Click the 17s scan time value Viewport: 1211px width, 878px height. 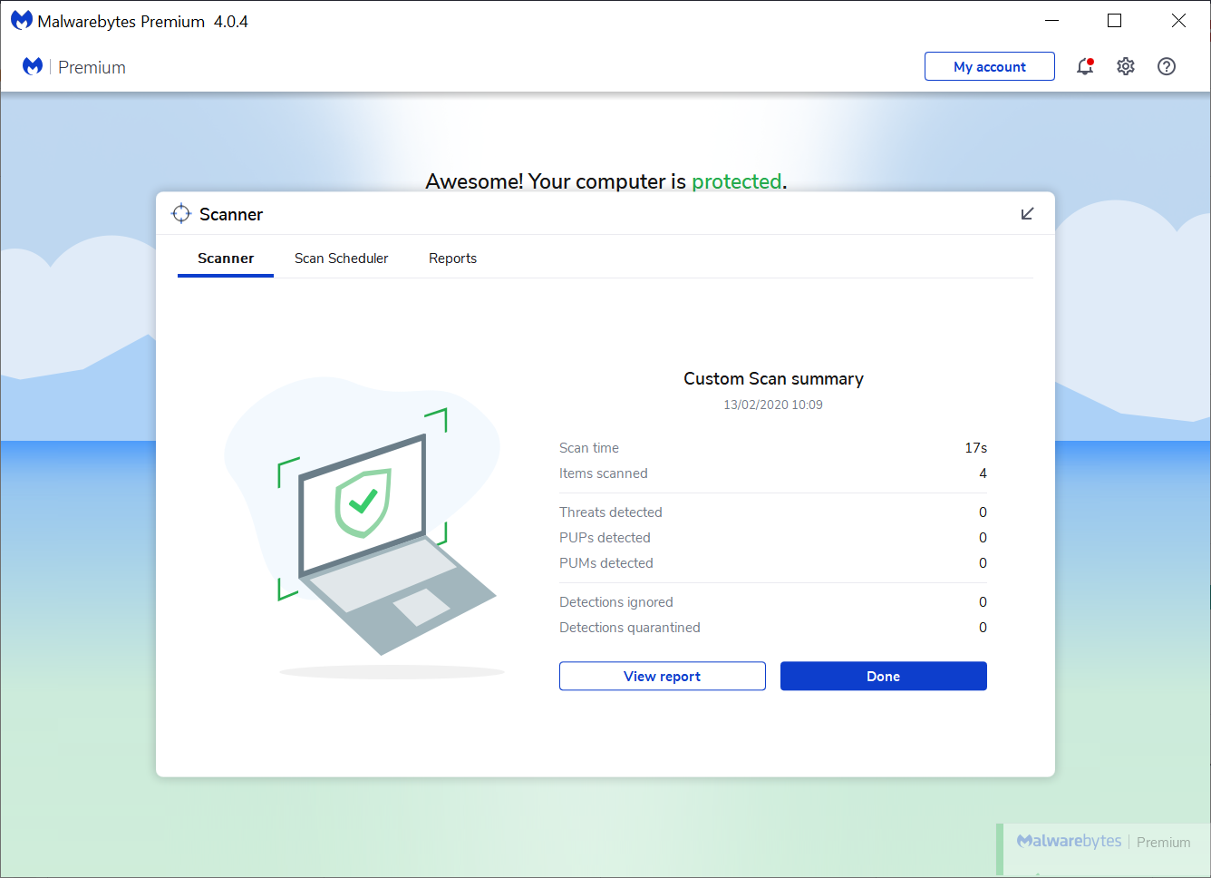click(x=976, y=448)
